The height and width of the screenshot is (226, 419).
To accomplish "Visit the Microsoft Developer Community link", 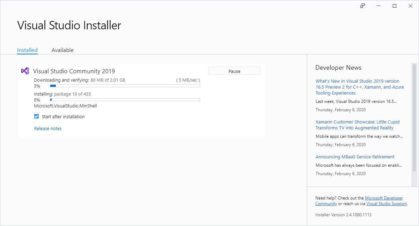I will click(x=383, y=198).
